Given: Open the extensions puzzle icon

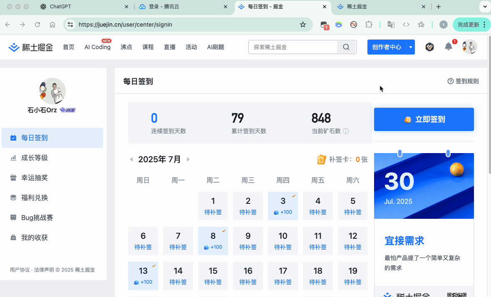Looking at the screenshot, I should pyautogui.click(x=369, y=25).
